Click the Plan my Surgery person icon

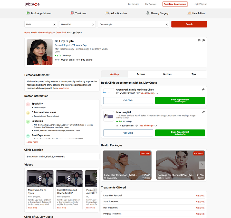148,13
